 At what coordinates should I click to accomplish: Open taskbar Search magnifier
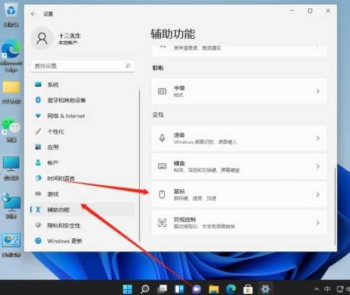145,289
